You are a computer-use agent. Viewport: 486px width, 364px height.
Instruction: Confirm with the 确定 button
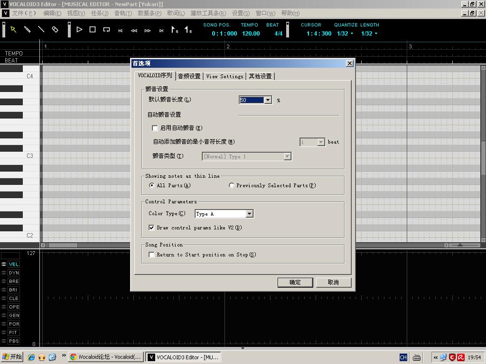coord(295,282)
